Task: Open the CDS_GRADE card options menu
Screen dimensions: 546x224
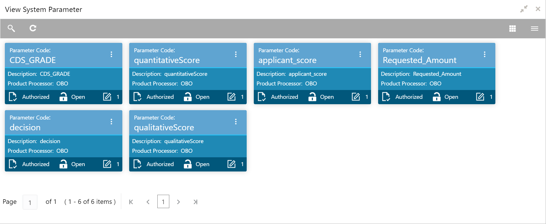Action: pos(111,54)
